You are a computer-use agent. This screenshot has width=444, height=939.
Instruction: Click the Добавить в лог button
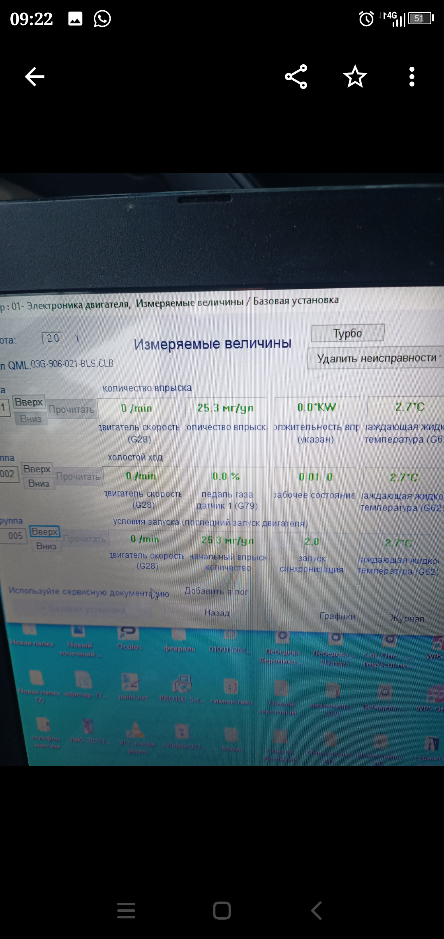point(216,591)
